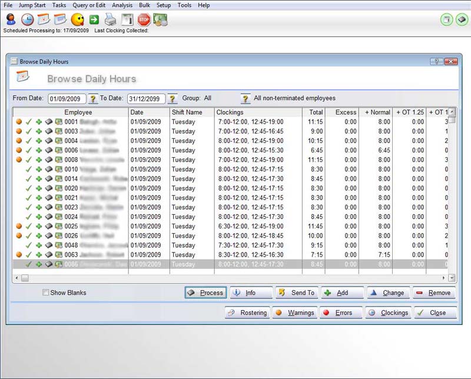Click the Rostering button
471x379 pixels.
pos(247,312)
